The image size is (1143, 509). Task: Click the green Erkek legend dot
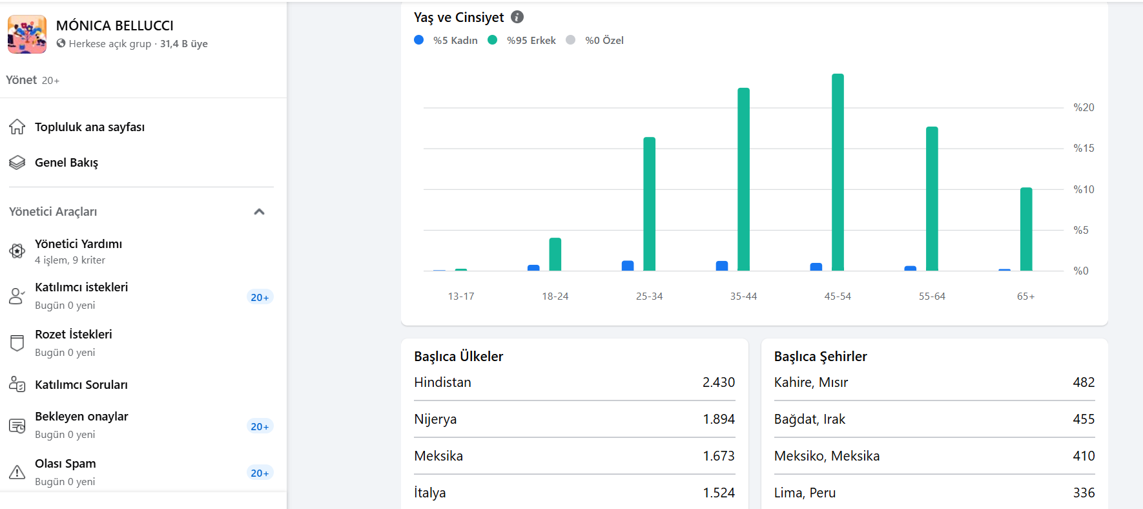coord(493,40)
